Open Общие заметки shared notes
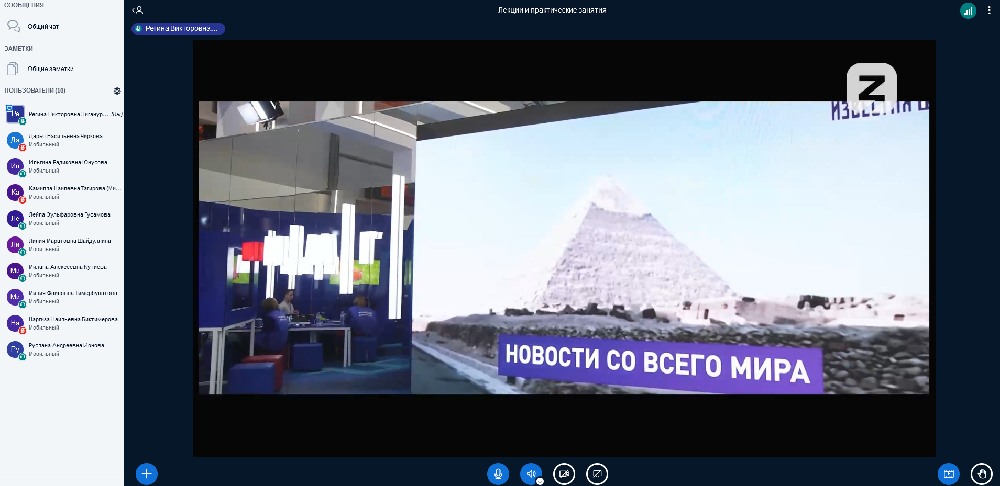The height and width of the screenshot is (486, 1000). point(50,69)
